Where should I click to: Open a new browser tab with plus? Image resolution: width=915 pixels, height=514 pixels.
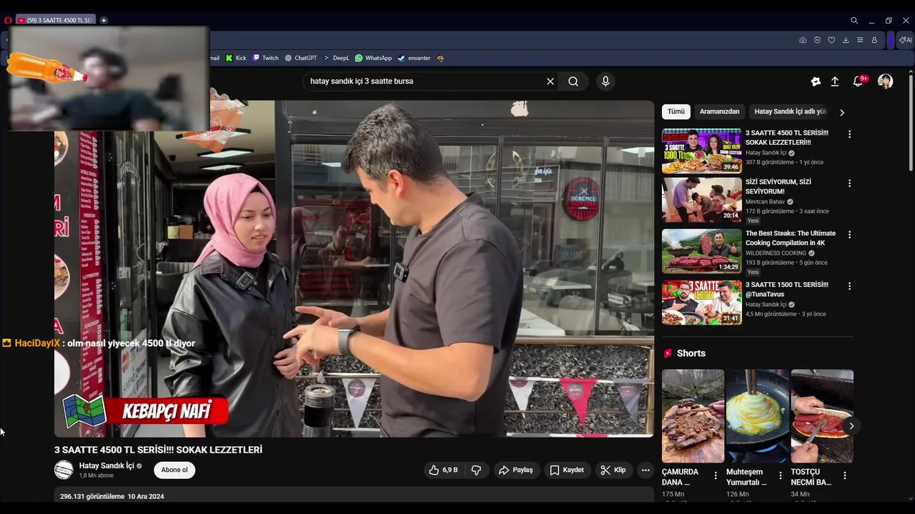coord(104,20)
